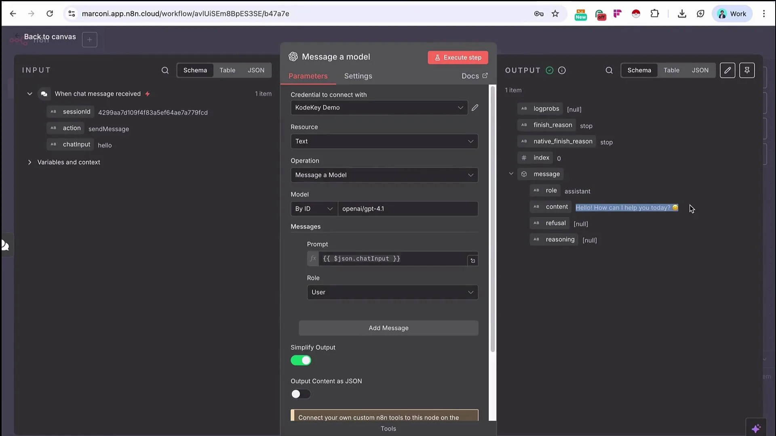Open site information icon in address bar
Viewport: 776px width, 436px height.
[x=72, y=14]
